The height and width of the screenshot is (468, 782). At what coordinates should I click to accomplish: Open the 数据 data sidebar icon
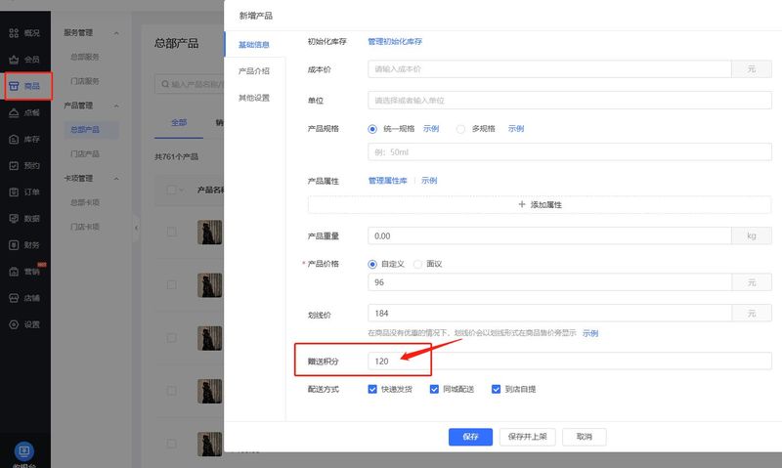(14, 218)
